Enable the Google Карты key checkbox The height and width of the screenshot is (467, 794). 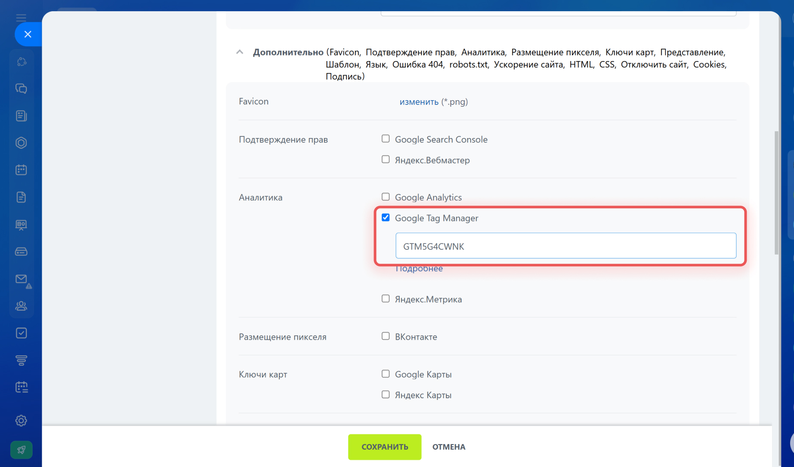pos(386,374)
